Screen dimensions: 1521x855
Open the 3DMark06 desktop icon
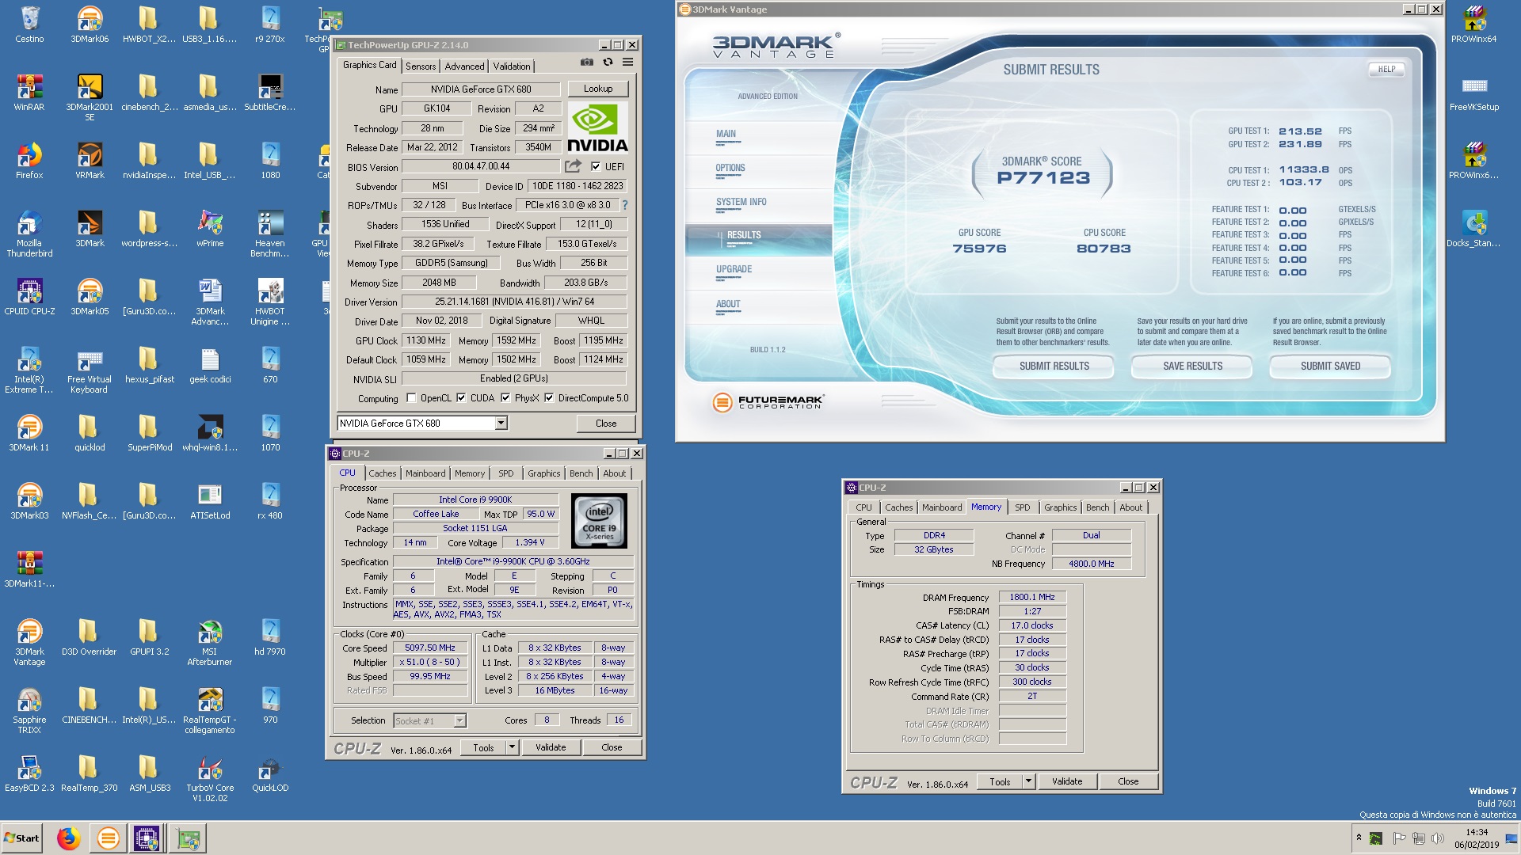coord(90,25)
